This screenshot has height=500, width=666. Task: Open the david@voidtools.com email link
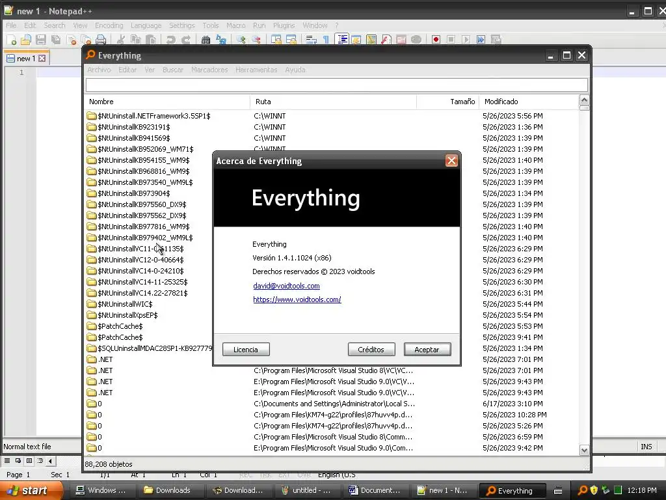286,286
